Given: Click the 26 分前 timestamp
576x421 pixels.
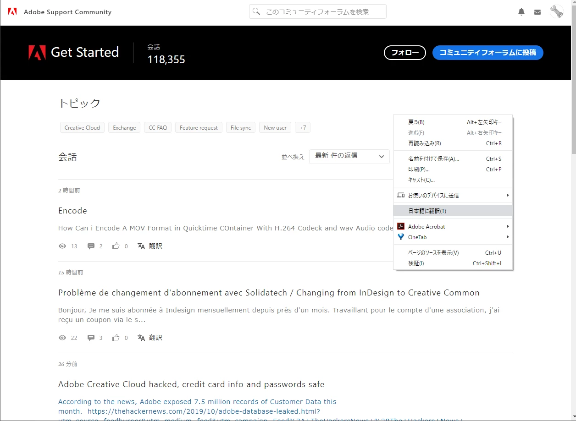Looking at the screenshot, I should (68, 364).
